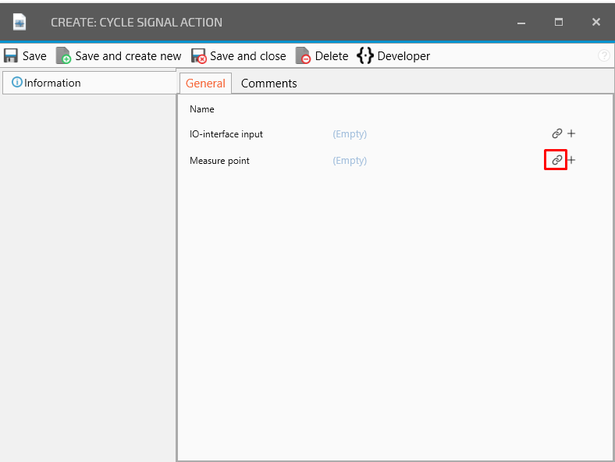
Task: Click the Empty value of Measure point
Action: tap(350, 161)
